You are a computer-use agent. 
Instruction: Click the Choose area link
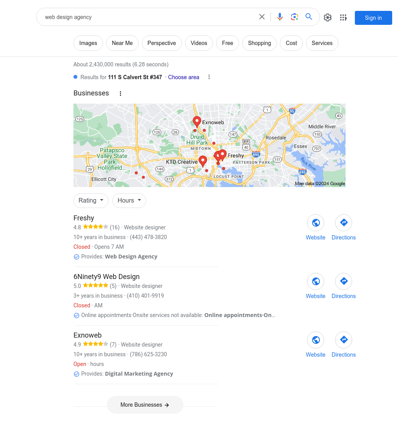click(x=183, y=77)
